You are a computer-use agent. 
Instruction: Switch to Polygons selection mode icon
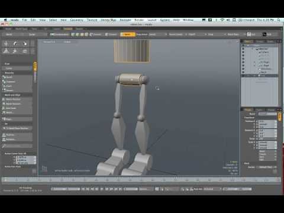(82, 34)
